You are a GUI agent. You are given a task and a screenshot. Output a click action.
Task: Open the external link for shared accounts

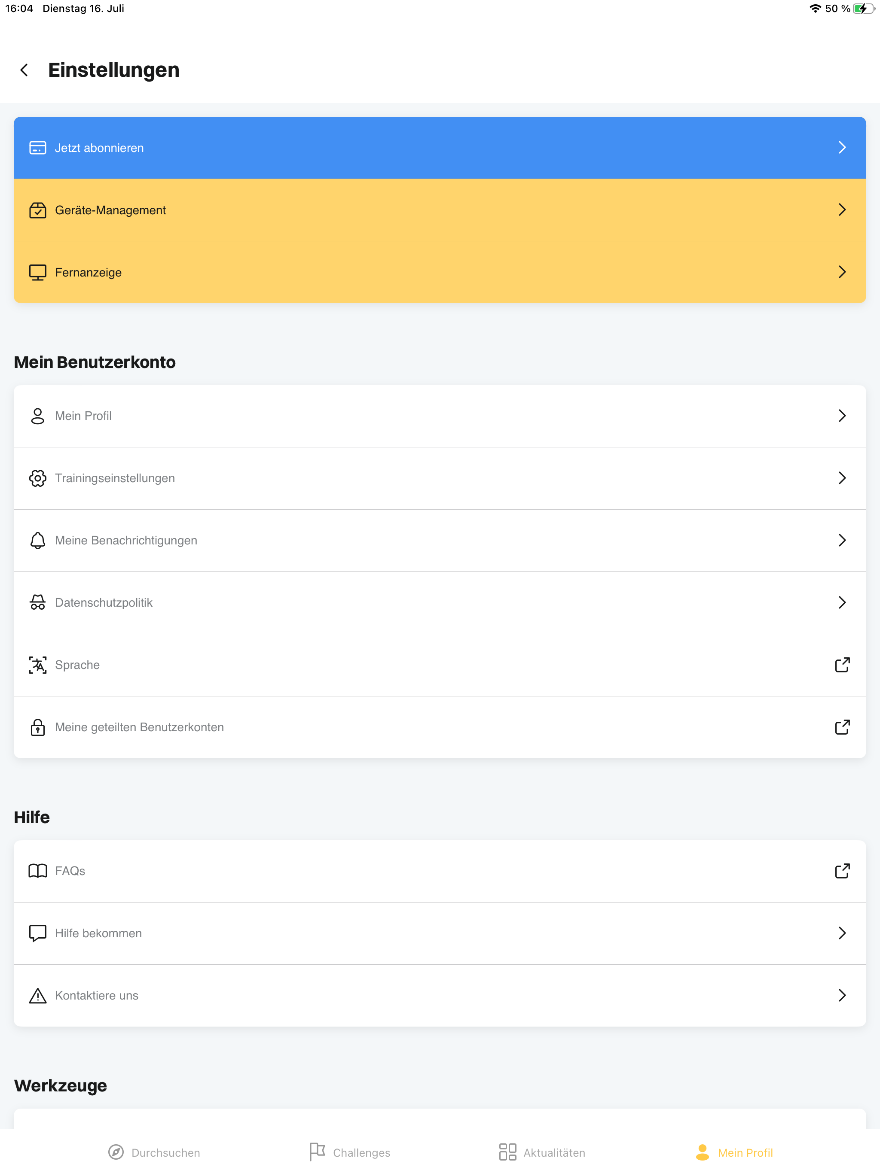point(842,726)
